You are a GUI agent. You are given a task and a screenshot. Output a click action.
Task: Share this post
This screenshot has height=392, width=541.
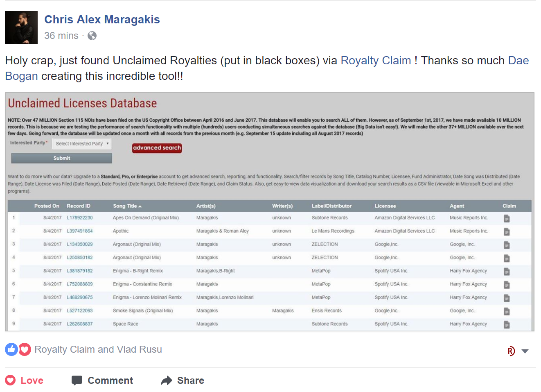[x=183, y=381]
